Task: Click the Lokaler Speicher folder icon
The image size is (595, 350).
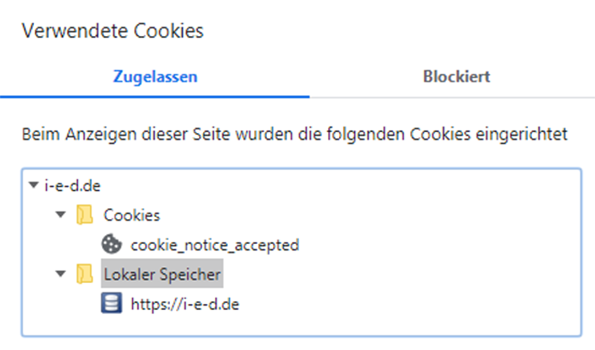Action: pos(84,274)
